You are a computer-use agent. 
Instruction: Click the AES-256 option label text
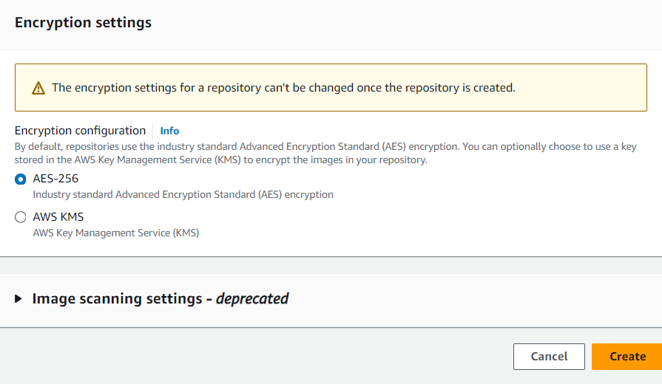pos(55,179)
